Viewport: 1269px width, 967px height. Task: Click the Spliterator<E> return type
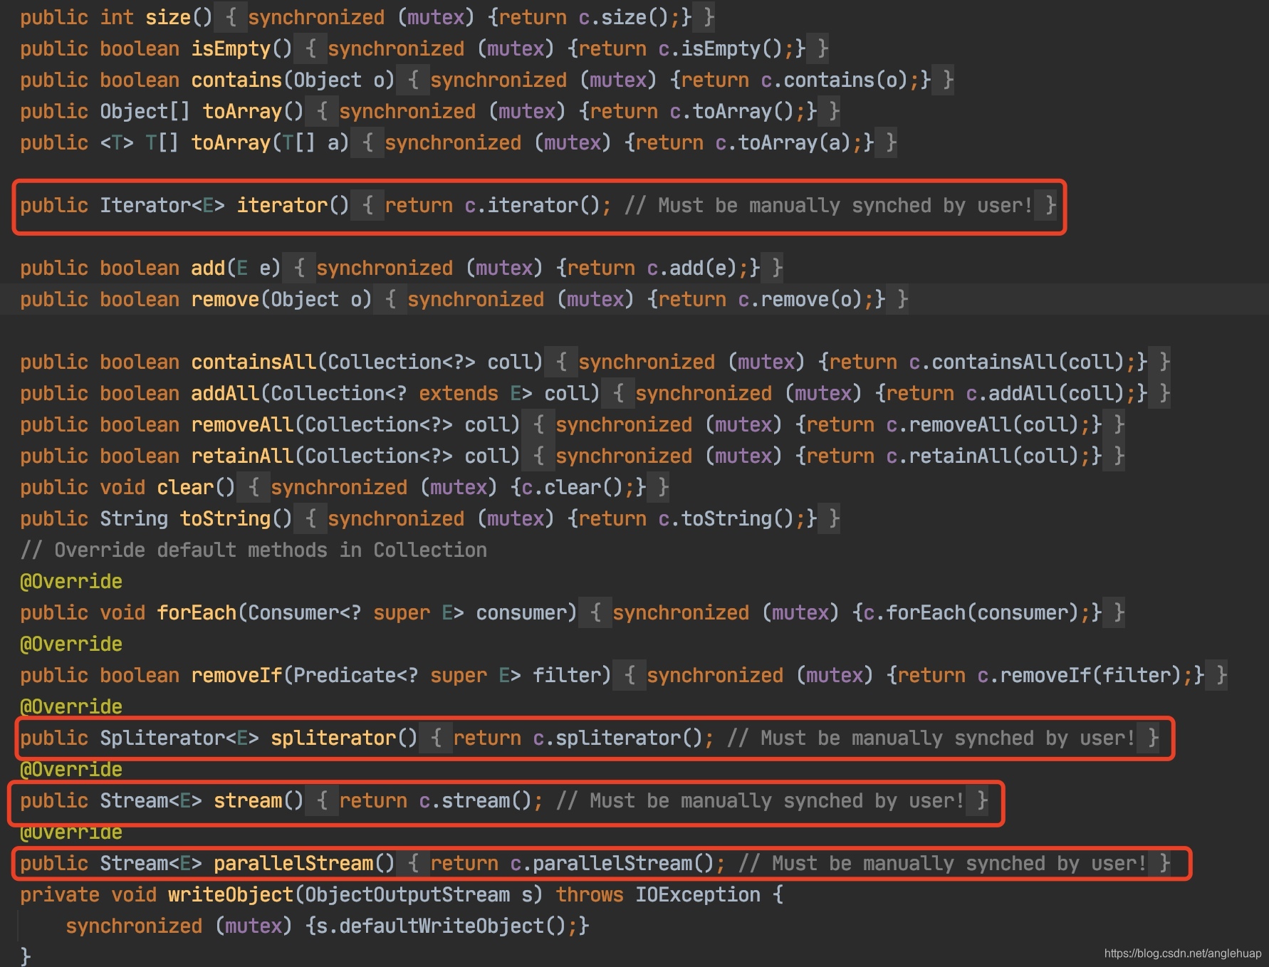pos(179,738)
